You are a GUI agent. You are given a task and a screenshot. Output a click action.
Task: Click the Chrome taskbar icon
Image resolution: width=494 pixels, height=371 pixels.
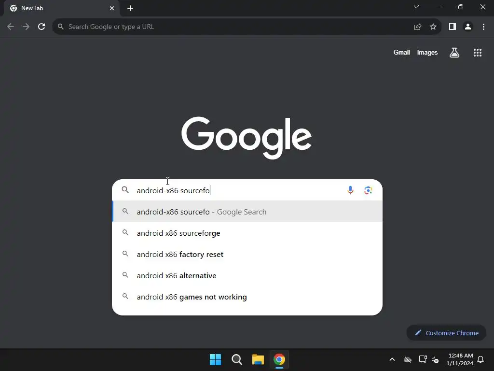tap(279, 359)
